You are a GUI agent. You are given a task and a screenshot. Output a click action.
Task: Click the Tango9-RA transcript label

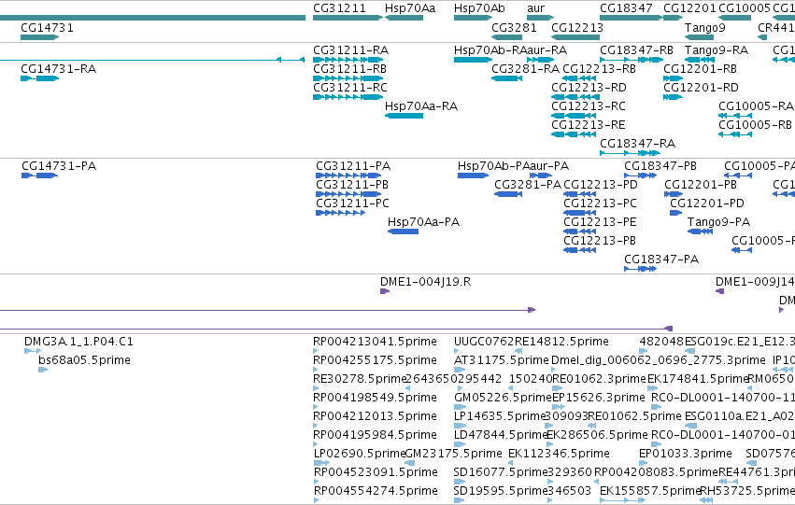[x=716, y=50]
